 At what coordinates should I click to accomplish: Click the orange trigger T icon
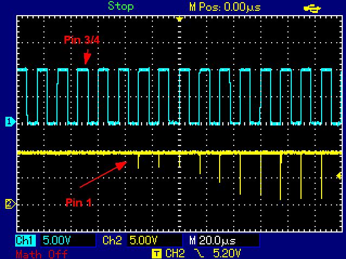click(x=157, y=253)
